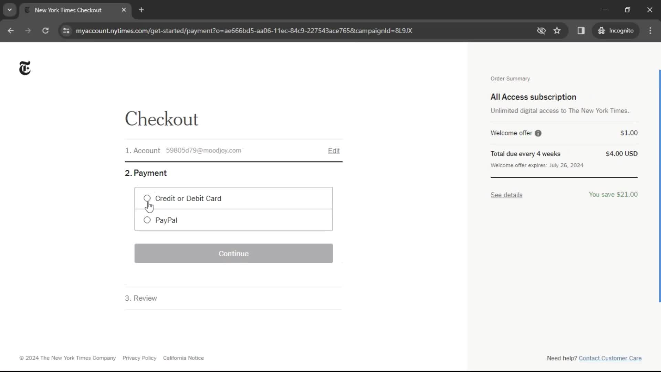Bookmark this page with star icon
The image size is (661, 372).
pyautogui.click(x=557, y=31)
